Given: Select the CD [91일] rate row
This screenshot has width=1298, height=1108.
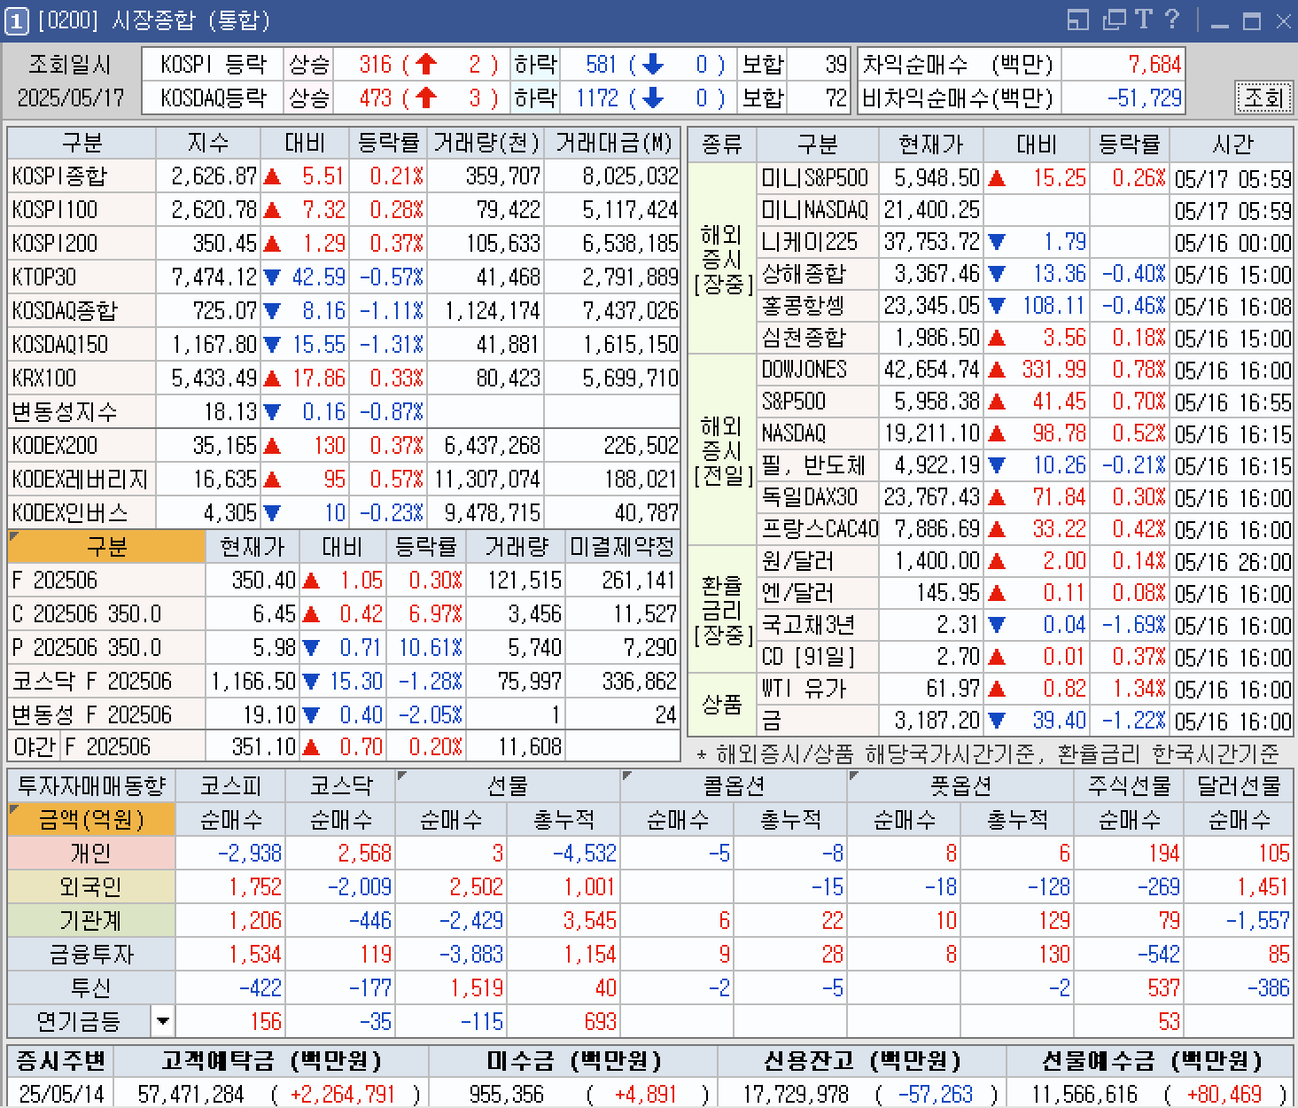Looking at the screenshot, I should [x=1025, y=657].
